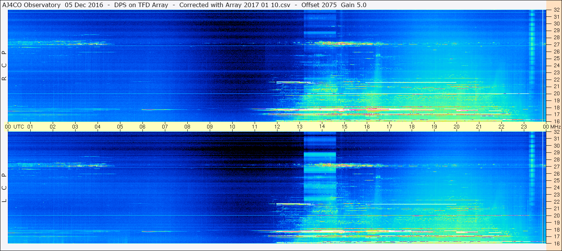This screenshot has height=251, width=562.
Task: Click 24 MHz label on LCP panel
Action: 556,188
